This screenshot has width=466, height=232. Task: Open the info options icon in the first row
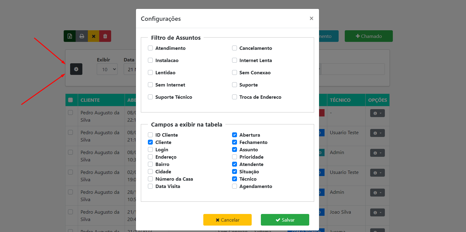click(376, 113)
